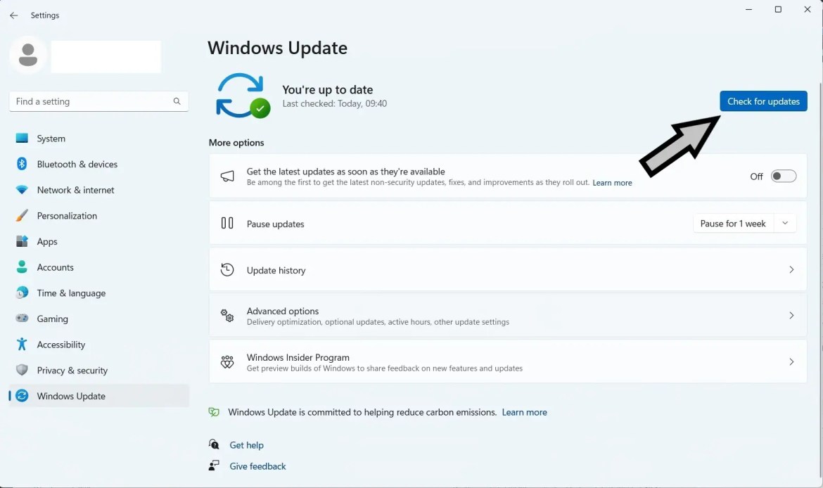Click 'Get preview builds of Windows' description
823x488 pixels.
pyautogui.click(x=384, y=368)
